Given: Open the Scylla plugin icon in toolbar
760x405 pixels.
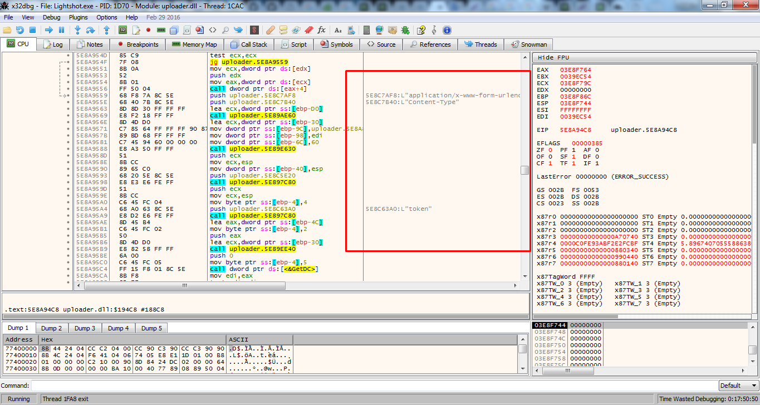Looking at the screenshot, I should 254,30.
